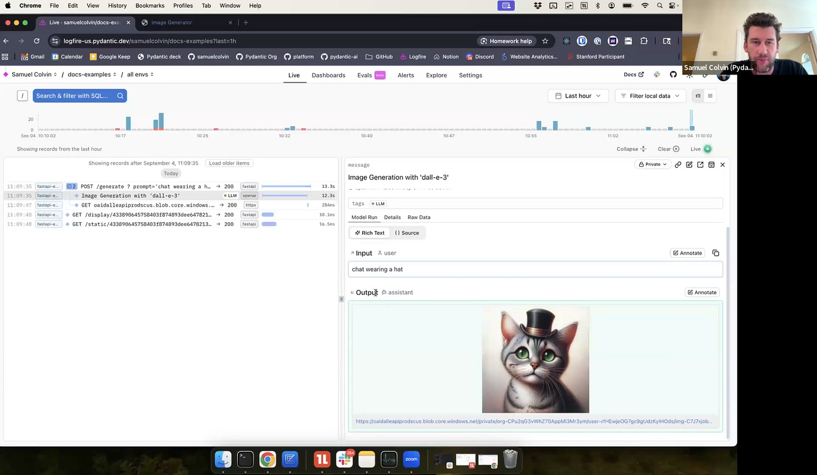Click the openai scope badge
This screenshot has width=817, height=475.
249,196
